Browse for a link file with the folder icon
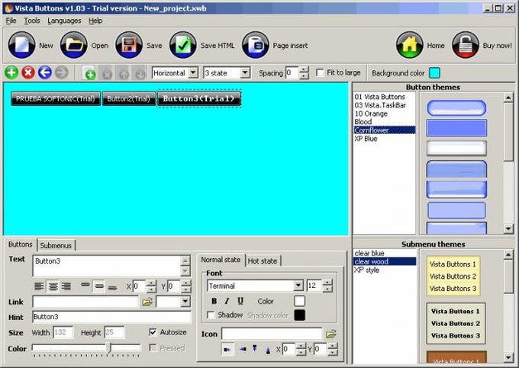 (x=147, y=301)
